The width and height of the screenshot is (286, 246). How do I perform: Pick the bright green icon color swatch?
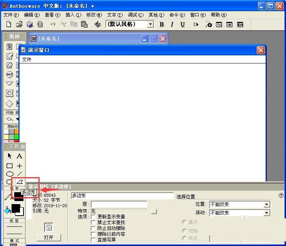17,137
